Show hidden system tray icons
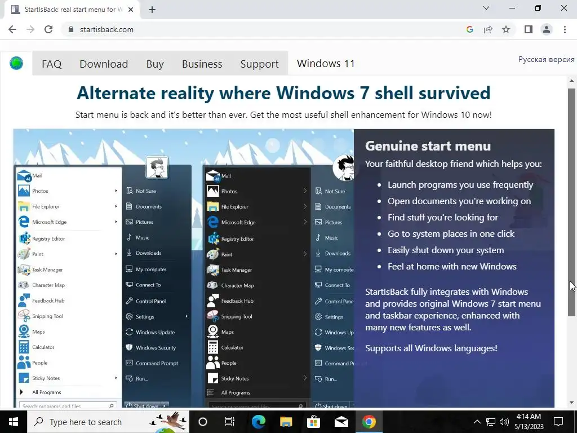 tap(477, 422)
